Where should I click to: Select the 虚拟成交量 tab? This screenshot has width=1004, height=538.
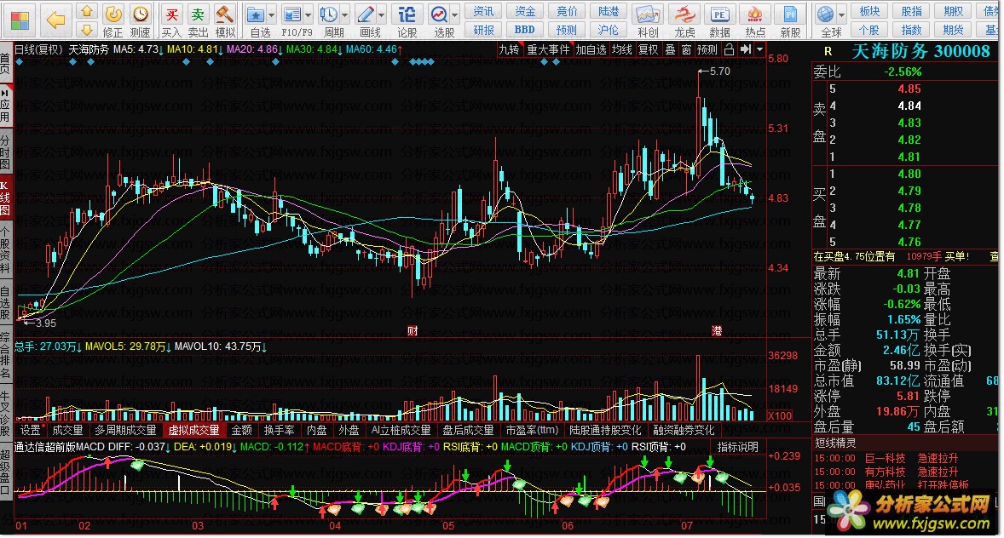coord(194,430)
